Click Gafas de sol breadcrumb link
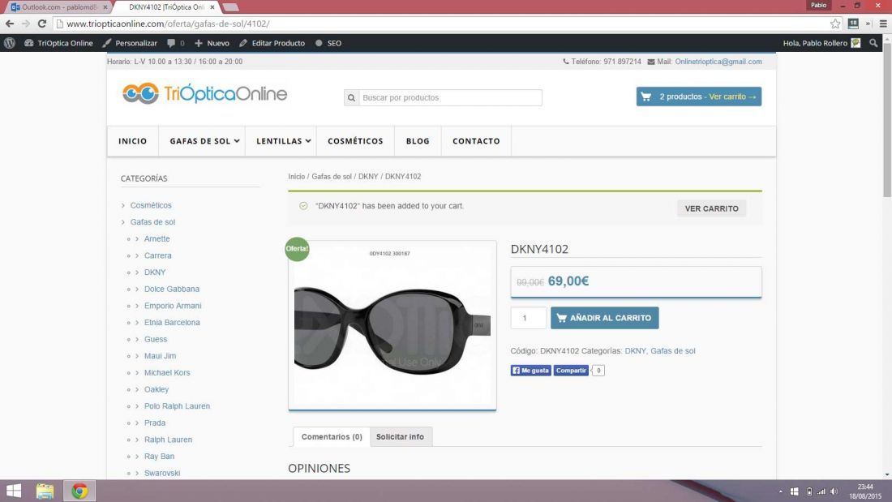The width and height of the screenshot is (892, 502). (x=332, y=177)
